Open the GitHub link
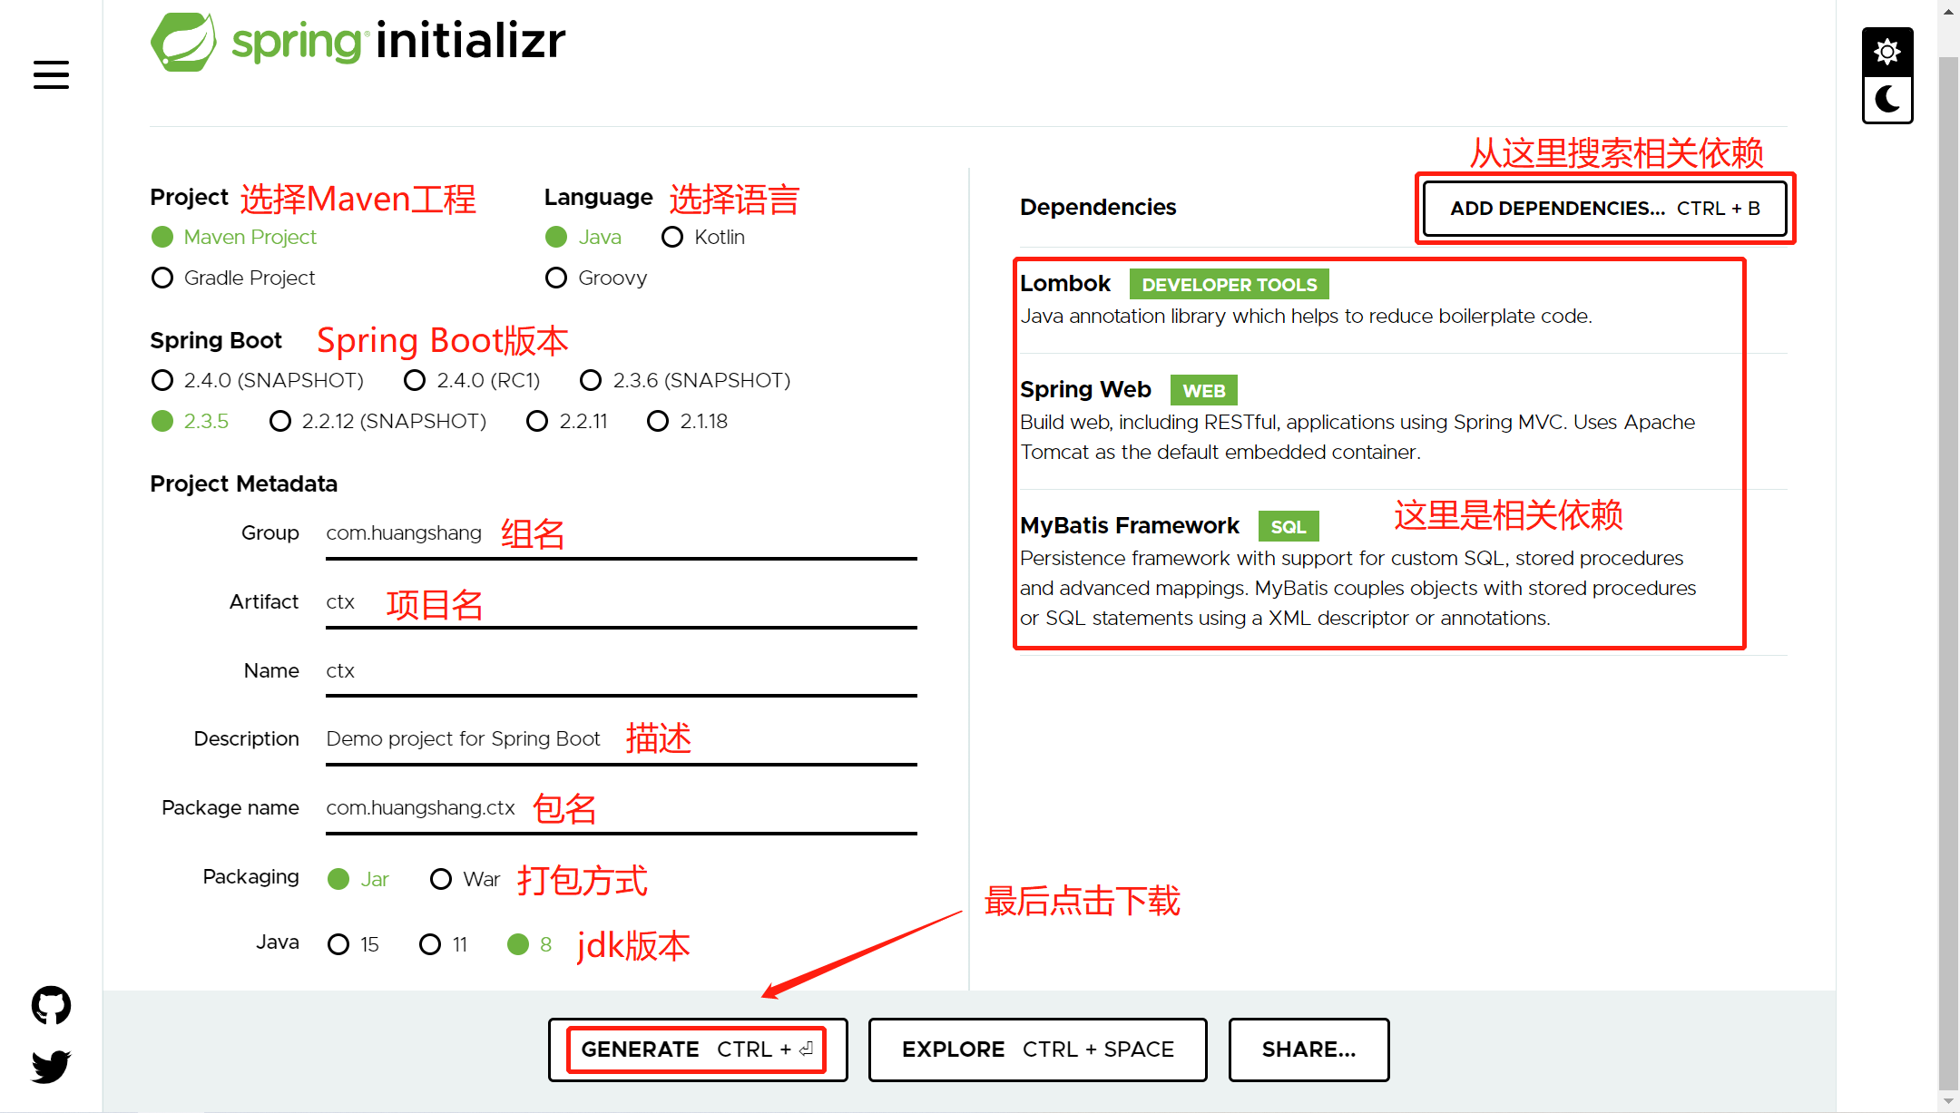The width and height of the screenshot is (1960, 1113). pos(50,1004)
